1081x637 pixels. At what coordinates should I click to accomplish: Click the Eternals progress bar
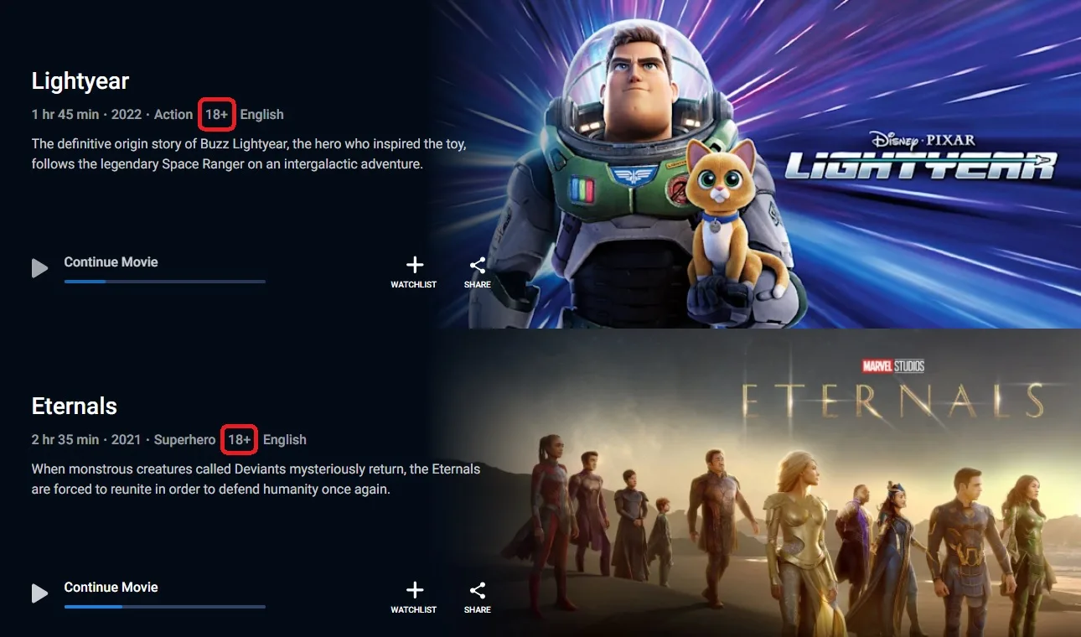coord(165,607)
